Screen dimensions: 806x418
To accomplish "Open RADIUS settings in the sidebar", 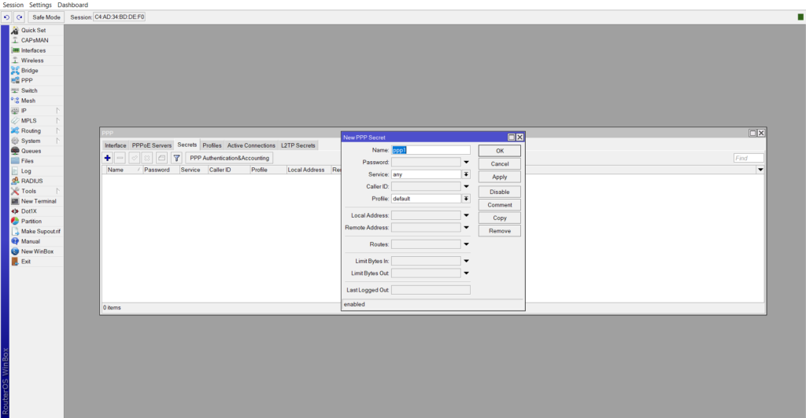I will (x=31, y=181).
